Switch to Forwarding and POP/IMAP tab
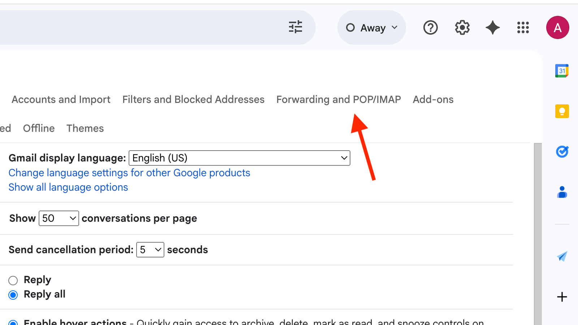Viewport: 578px width, 325px height. tap(338, 100)
